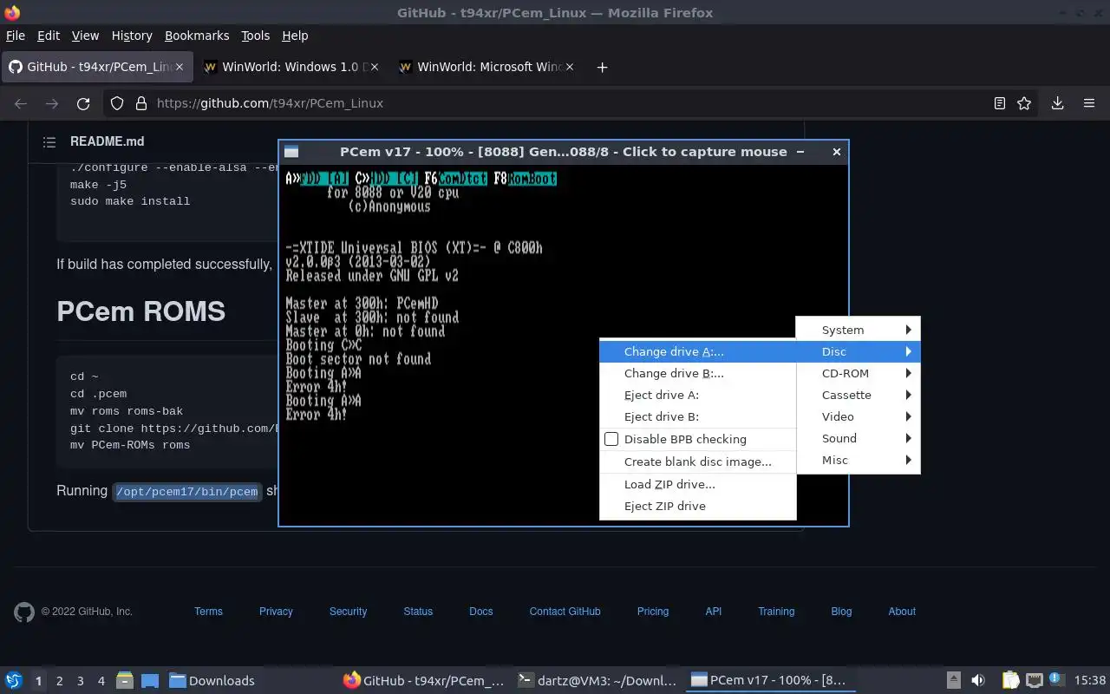Open Firefox Tools menu

(255, 36)
